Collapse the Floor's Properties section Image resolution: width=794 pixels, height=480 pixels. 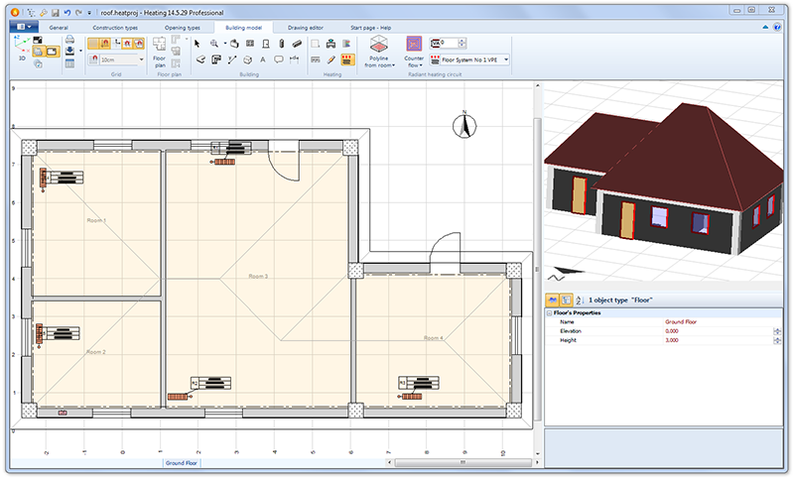click(549, 313)
